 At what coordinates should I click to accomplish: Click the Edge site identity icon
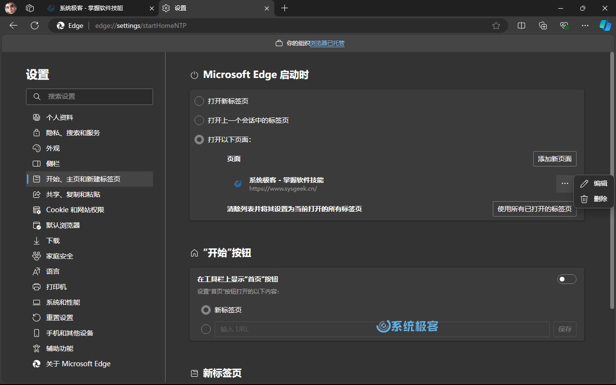point(61,26)
